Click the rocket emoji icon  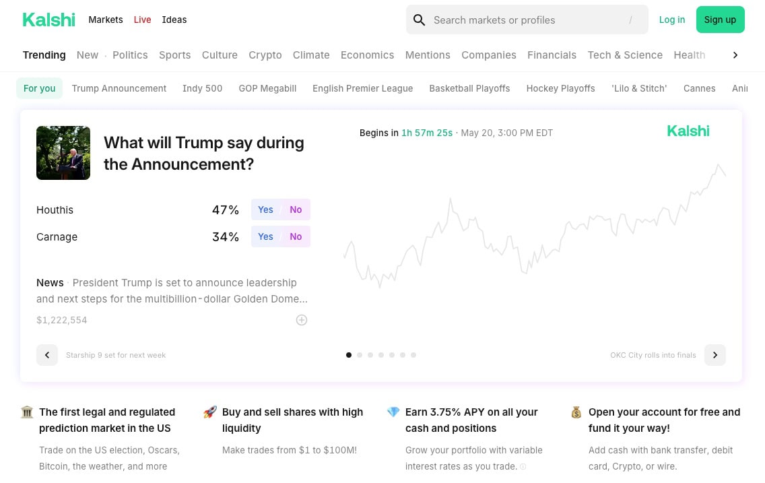coord(210,412)
